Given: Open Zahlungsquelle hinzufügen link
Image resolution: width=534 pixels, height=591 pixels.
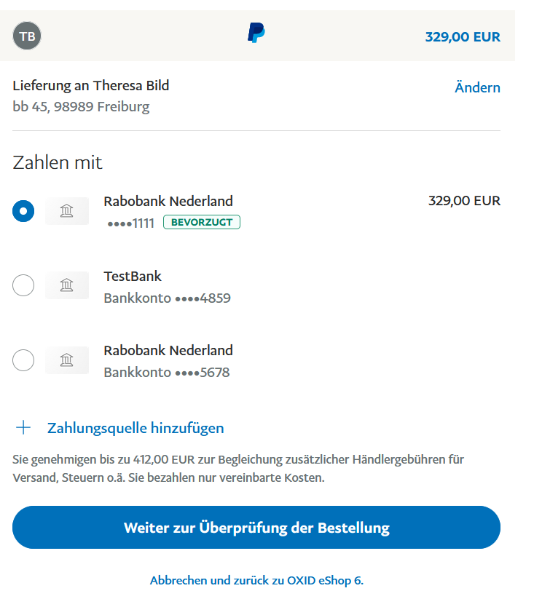Looking at the screenshot, I should [x=136, y=428].
